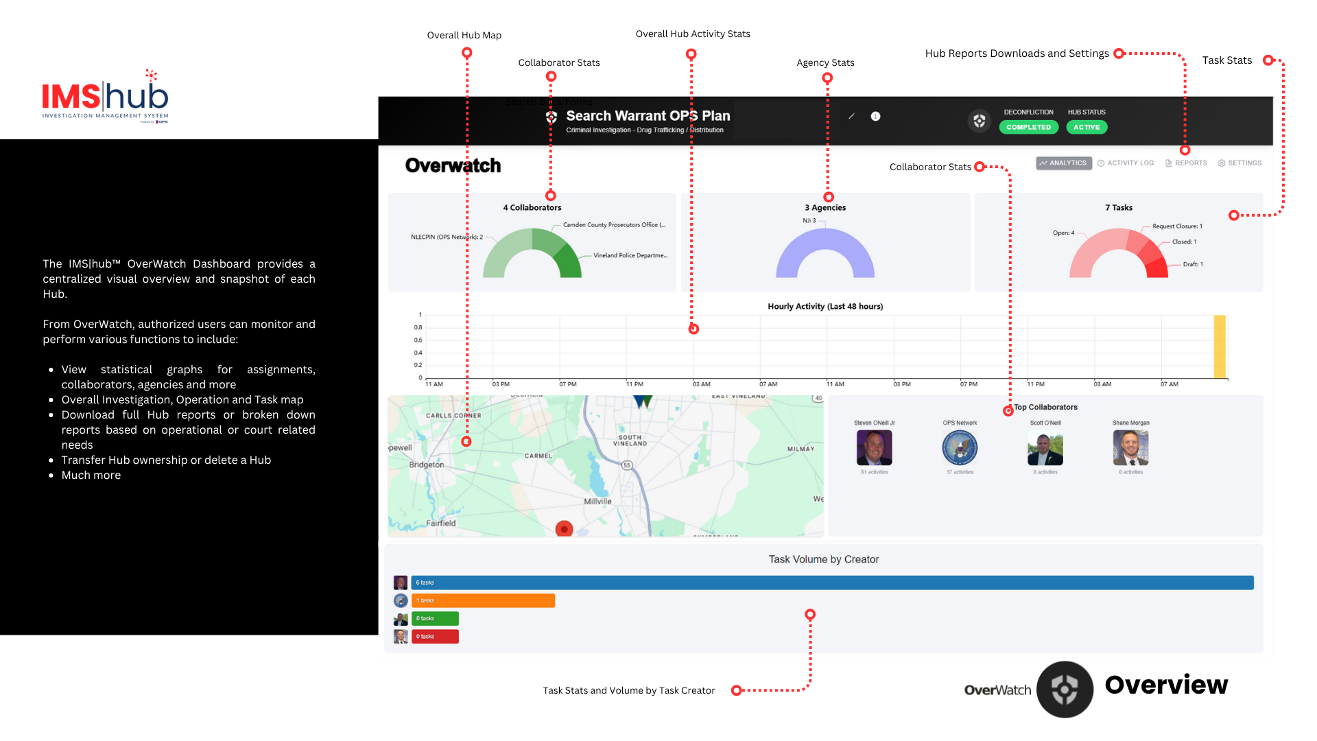Select Shane Morgan's collaborator photo

1130,448
